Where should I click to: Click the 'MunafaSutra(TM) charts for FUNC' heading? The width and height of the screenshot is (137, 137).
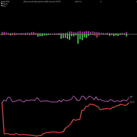(48, 2)
